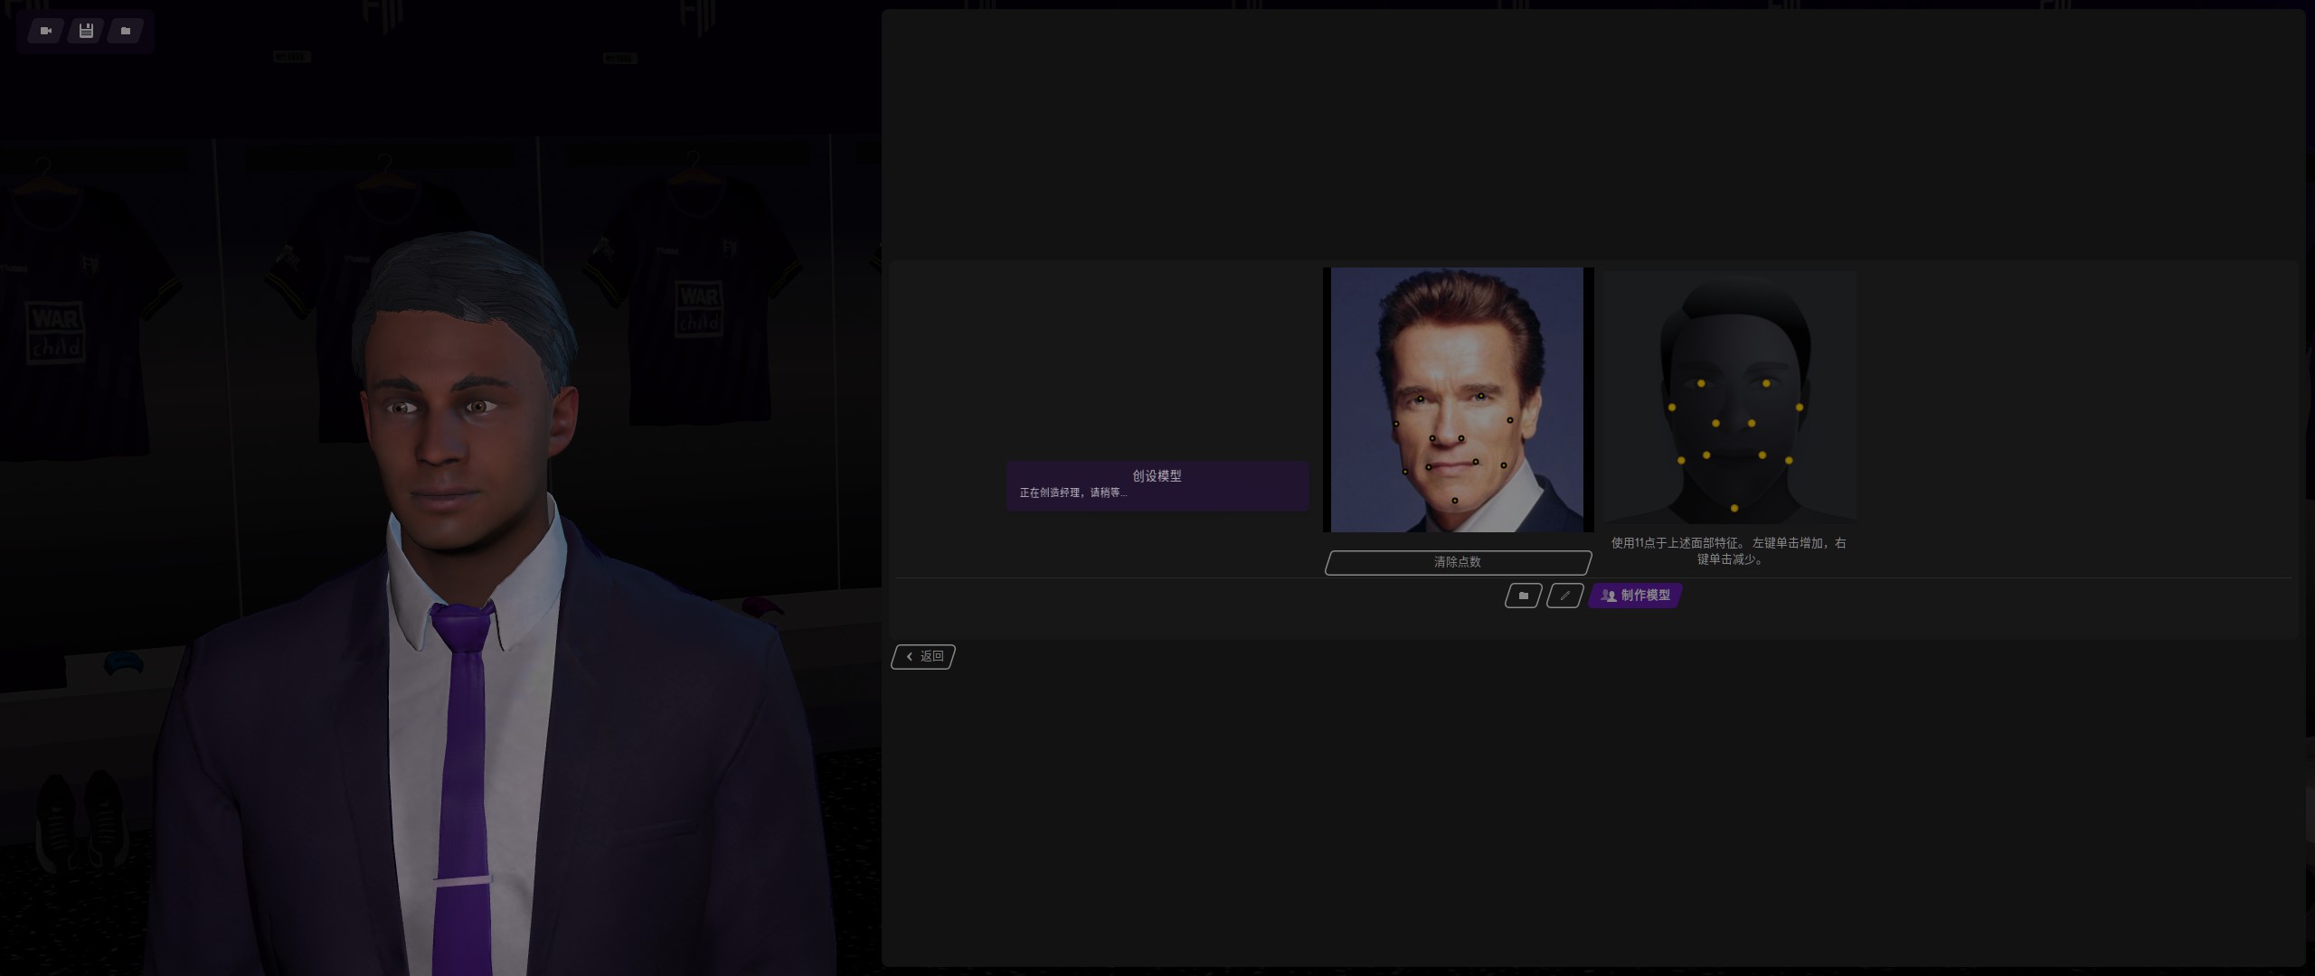Click the camera view icon top-left
Viewport: 2315px width, 976px height.
click(x=46, y=31)
